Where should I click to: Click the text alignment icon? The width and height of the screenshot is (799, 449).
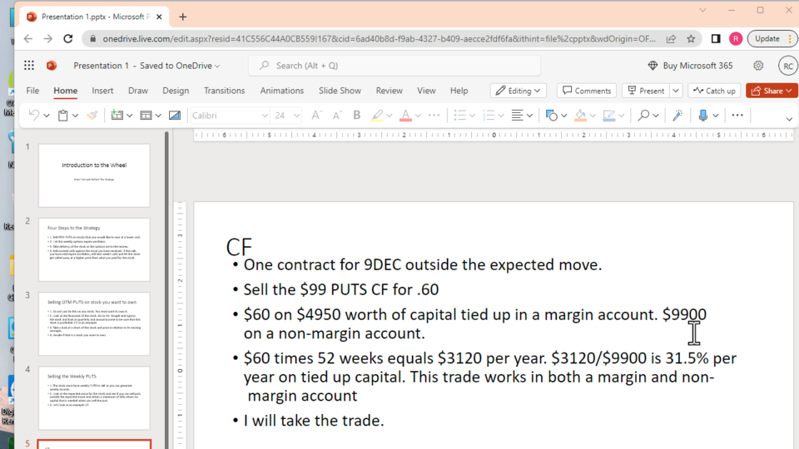pyautogui.click(x=517, y=116)
